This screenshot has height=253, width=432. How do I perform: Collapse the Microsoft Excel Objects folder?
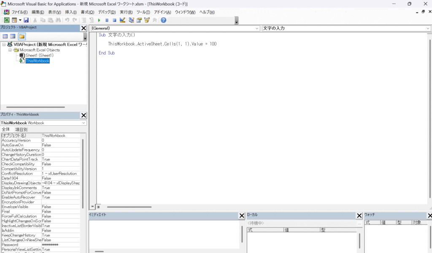[10, 50]
